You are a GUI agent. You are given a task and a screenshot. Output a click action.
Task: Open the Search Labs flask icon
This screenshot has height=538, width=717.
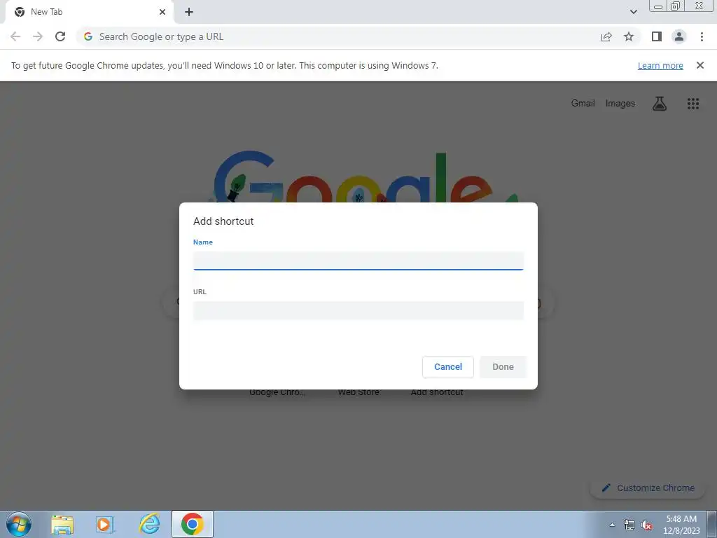tap(660, 104)
